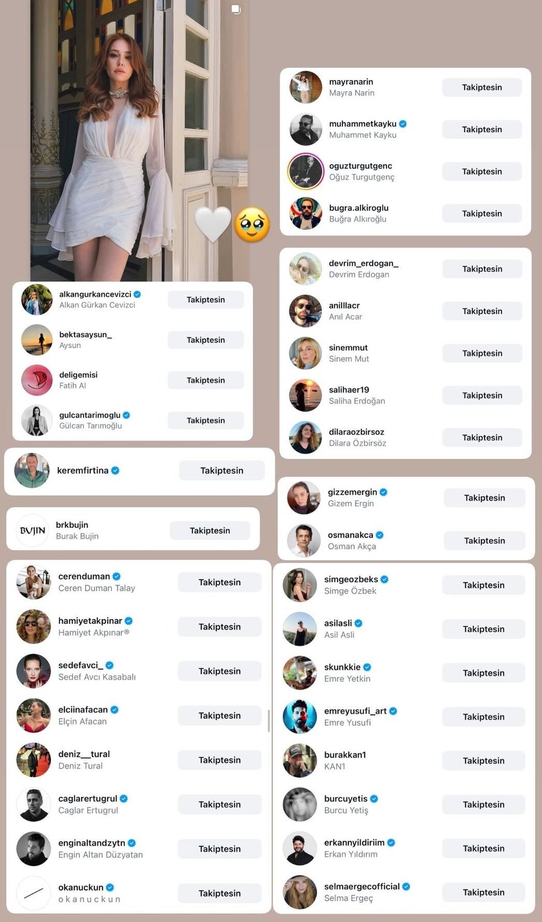This screenshot has height=922, width=542.
Task: Tap the white heart sticker on photo
Action: click(213, 224)
